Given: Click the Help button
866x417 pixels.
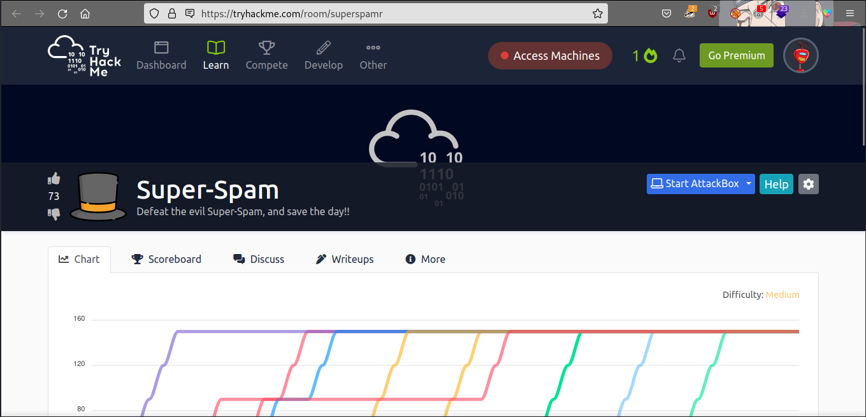Looking at the screenshot, I should [776, 184].
